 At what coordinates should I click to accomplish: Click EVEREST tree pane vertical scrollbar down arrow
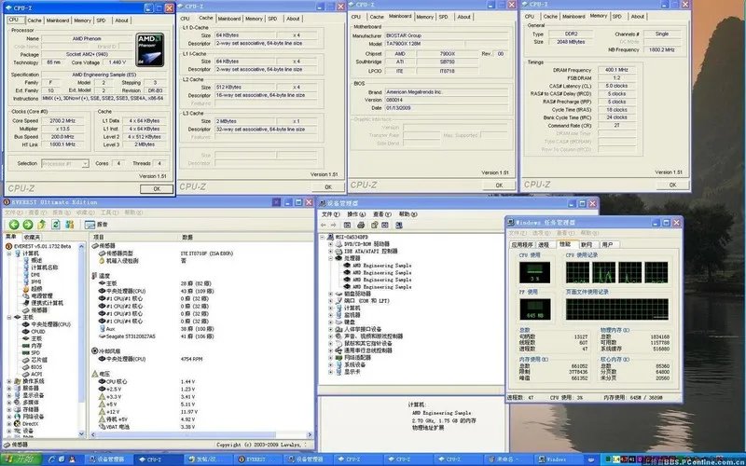pyautogui.click(x=81, y=434)
